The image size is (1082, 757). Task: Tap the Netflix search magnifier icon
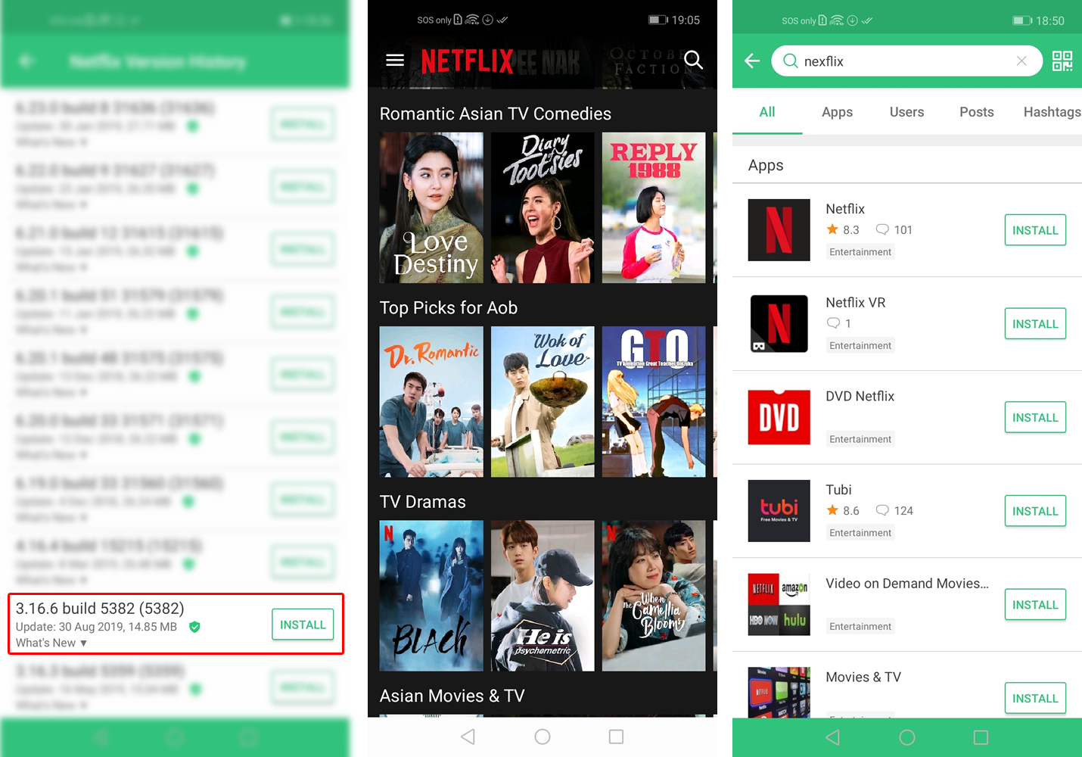coord(693,60)
